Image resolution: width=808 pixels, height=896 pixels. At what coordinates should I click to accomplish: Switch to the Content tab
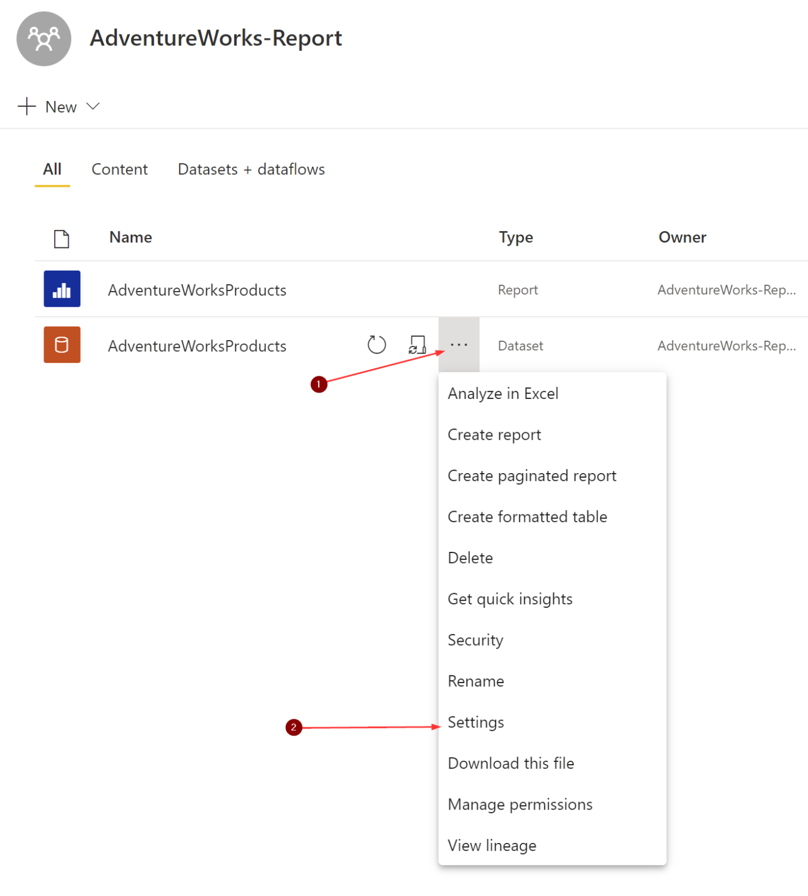click(x=120, y=169)
